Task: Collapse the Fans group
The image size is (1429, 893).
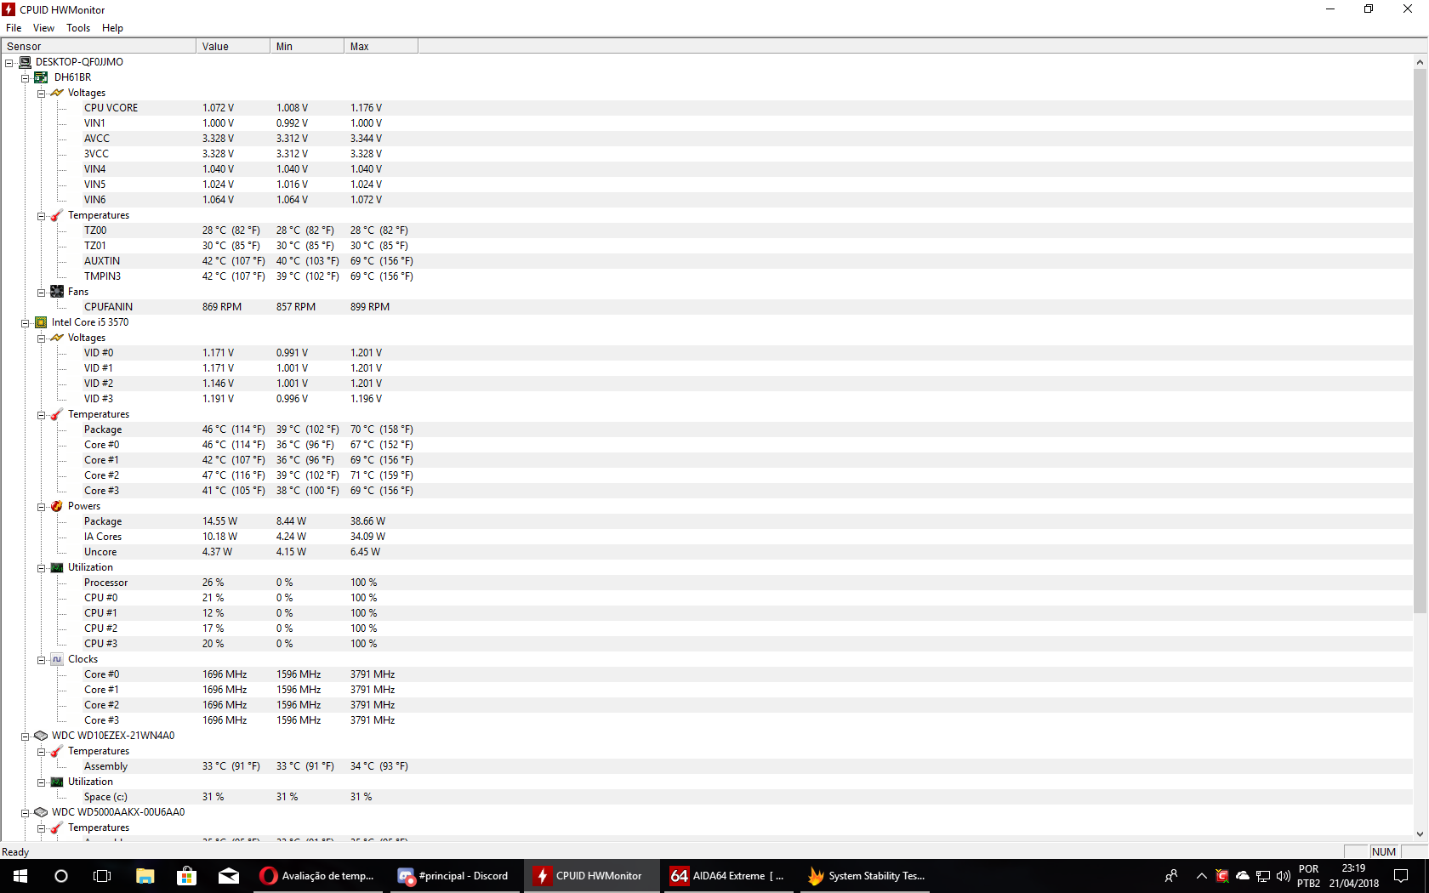Action: click(x=41, y=292)
